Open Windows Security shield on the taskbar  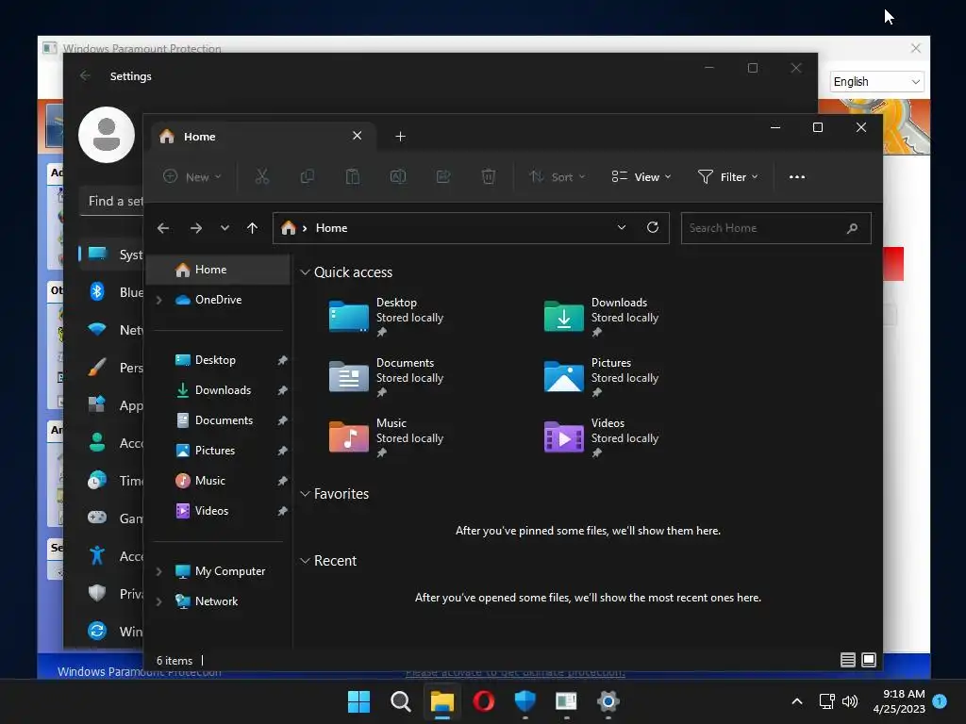[x=525, y=701]
